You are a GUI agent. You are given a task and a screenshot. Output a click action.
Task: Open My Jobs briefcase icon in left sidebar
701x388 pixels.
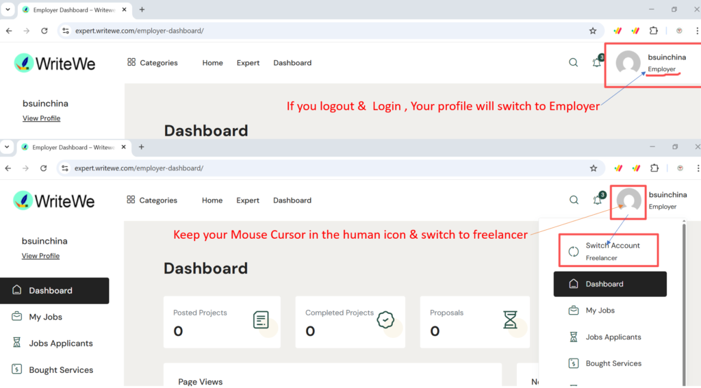[x=16, y=317]
